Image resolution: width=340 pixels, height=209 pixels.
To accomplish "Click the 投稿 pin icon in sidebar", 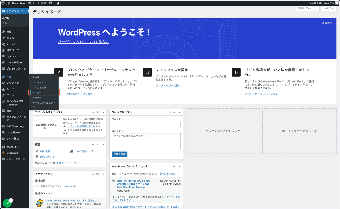I will coord(3,32).
